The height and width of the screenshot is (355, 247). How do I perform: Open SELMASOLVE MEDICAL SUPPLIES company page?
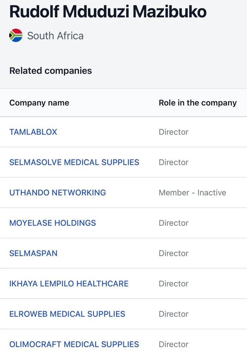(x=74, y=162)
